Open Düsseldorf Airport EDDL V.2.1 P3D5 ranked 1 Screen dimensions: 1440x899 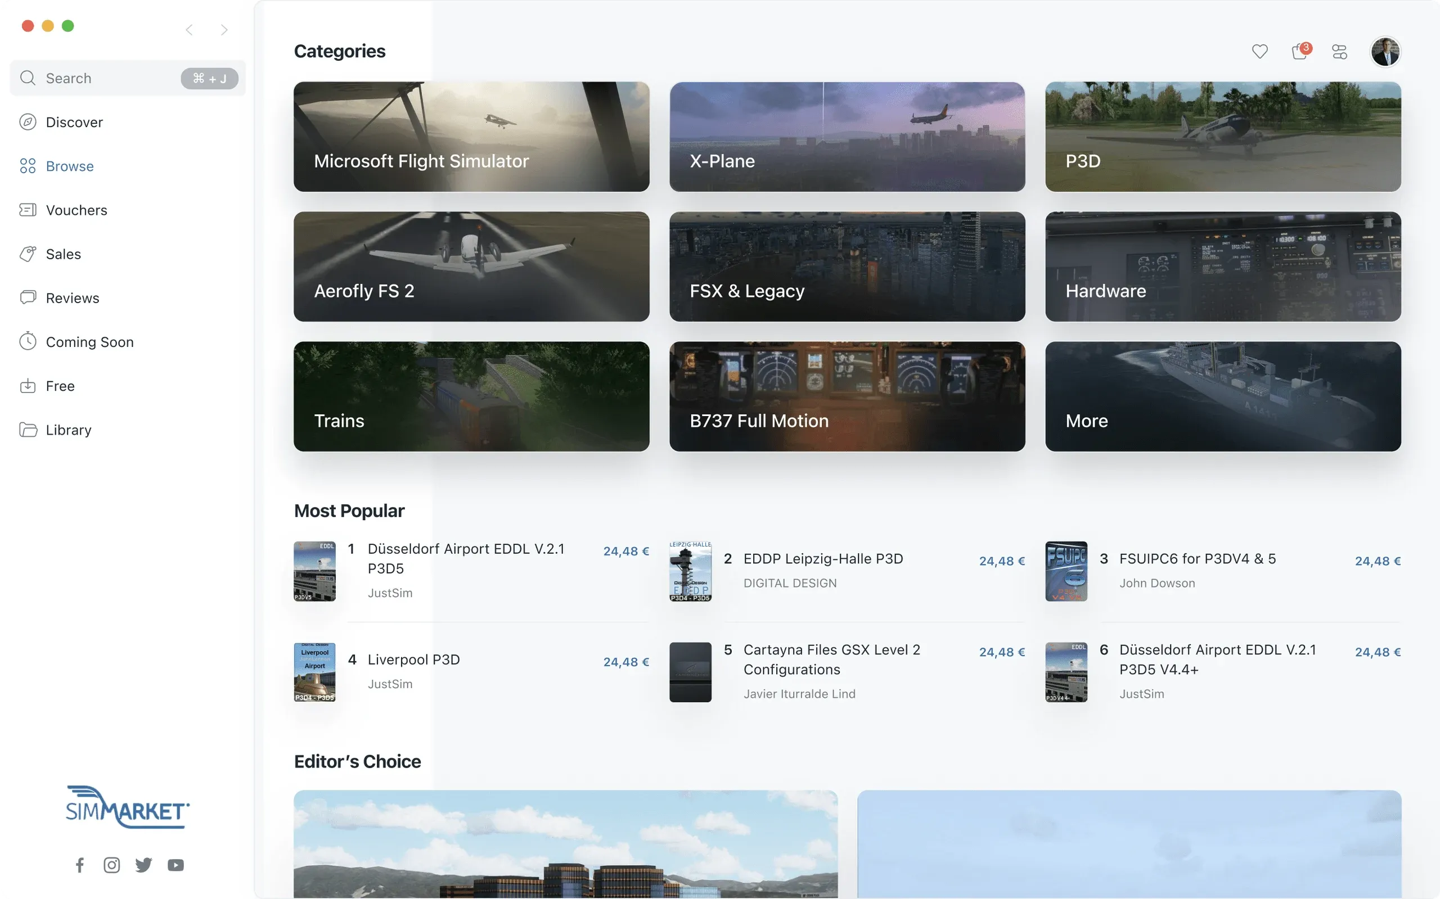click(466, 558)
